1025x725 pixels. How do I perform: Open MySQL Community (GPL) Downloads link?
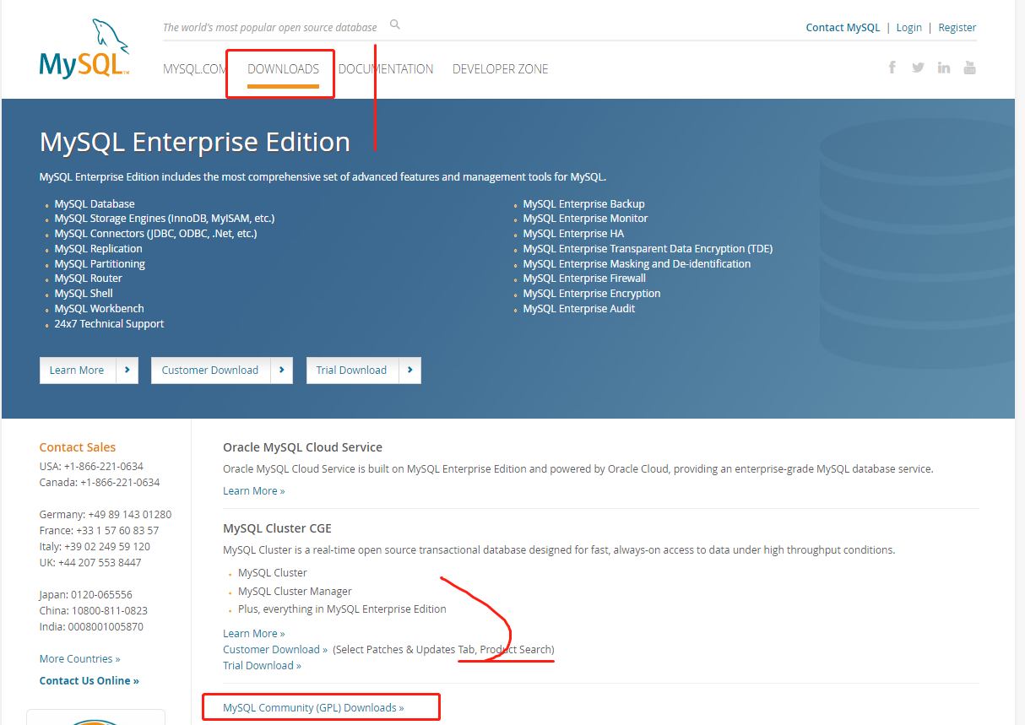[x=313, y=707]
